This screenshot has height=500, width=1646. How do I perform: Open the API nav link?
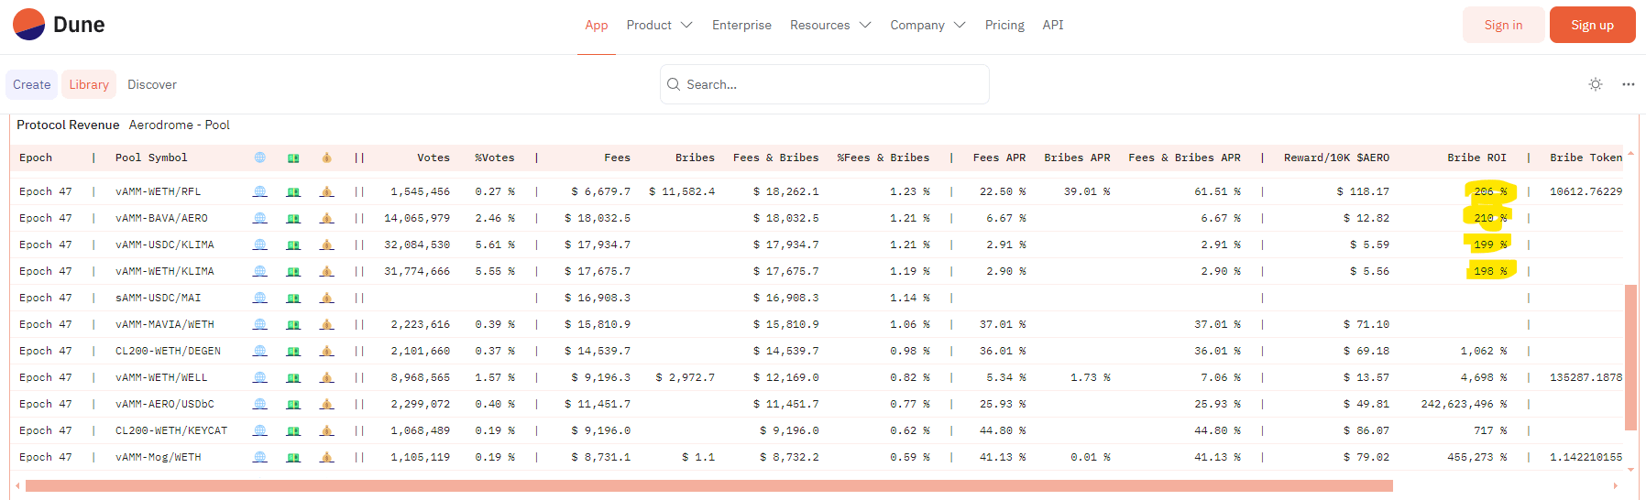click(x=1053, y=25)
